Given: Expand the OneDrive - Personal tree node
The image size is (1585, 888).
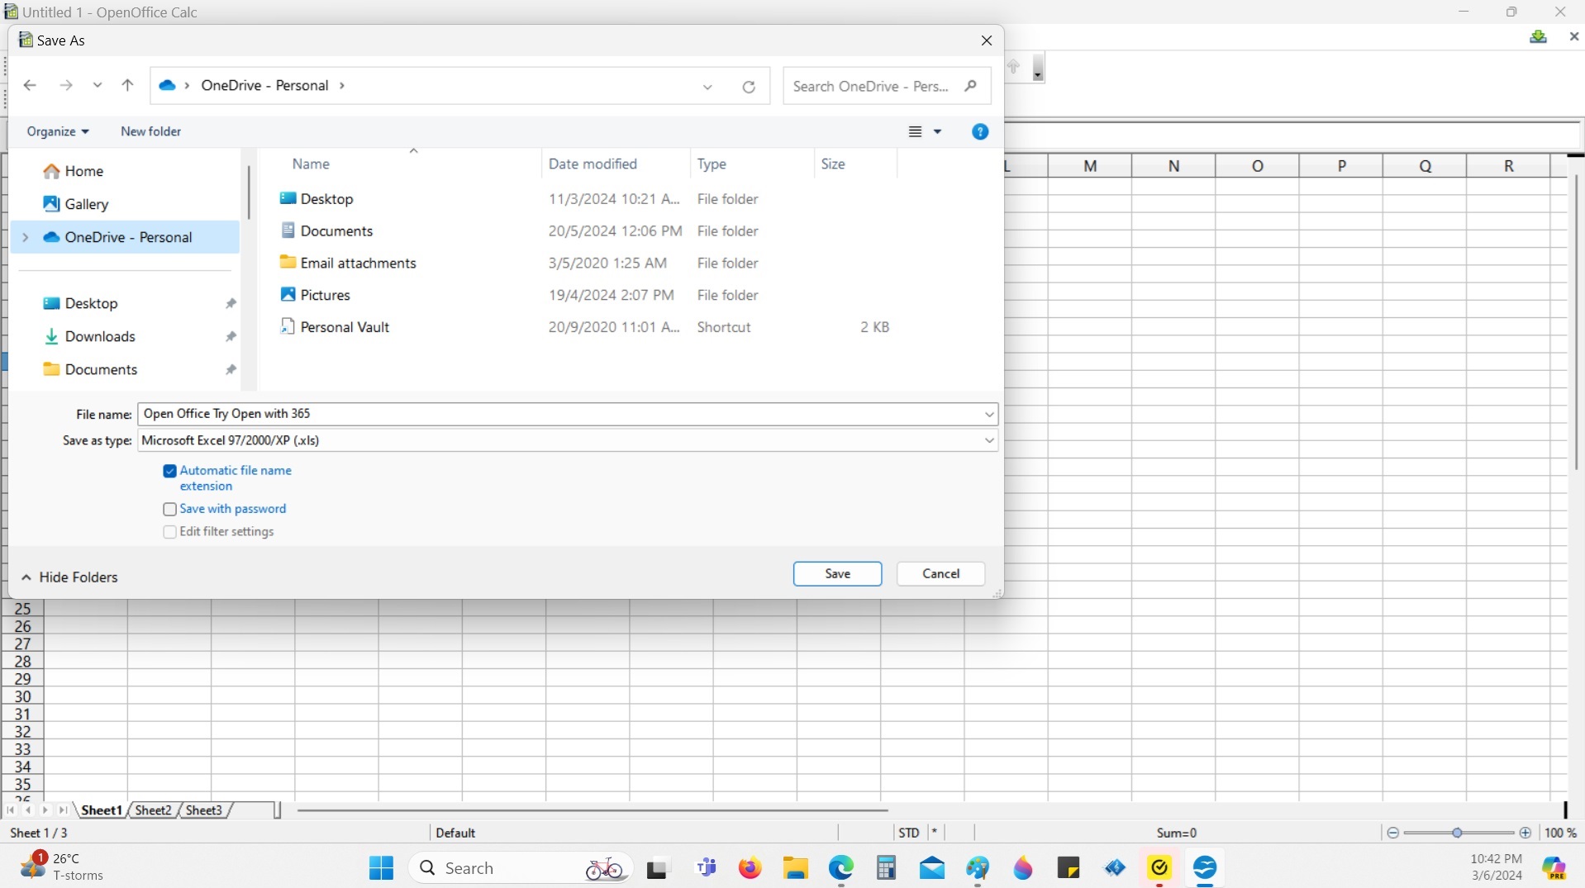Looking at the screenshot, I should pyautogui.click(x=25, y=237).
